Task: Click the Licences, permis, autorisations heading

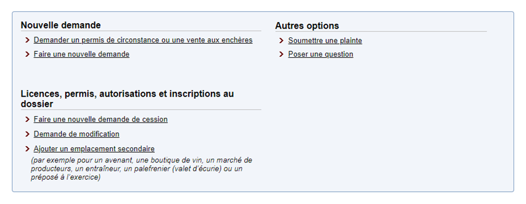Action: point(127,99)
